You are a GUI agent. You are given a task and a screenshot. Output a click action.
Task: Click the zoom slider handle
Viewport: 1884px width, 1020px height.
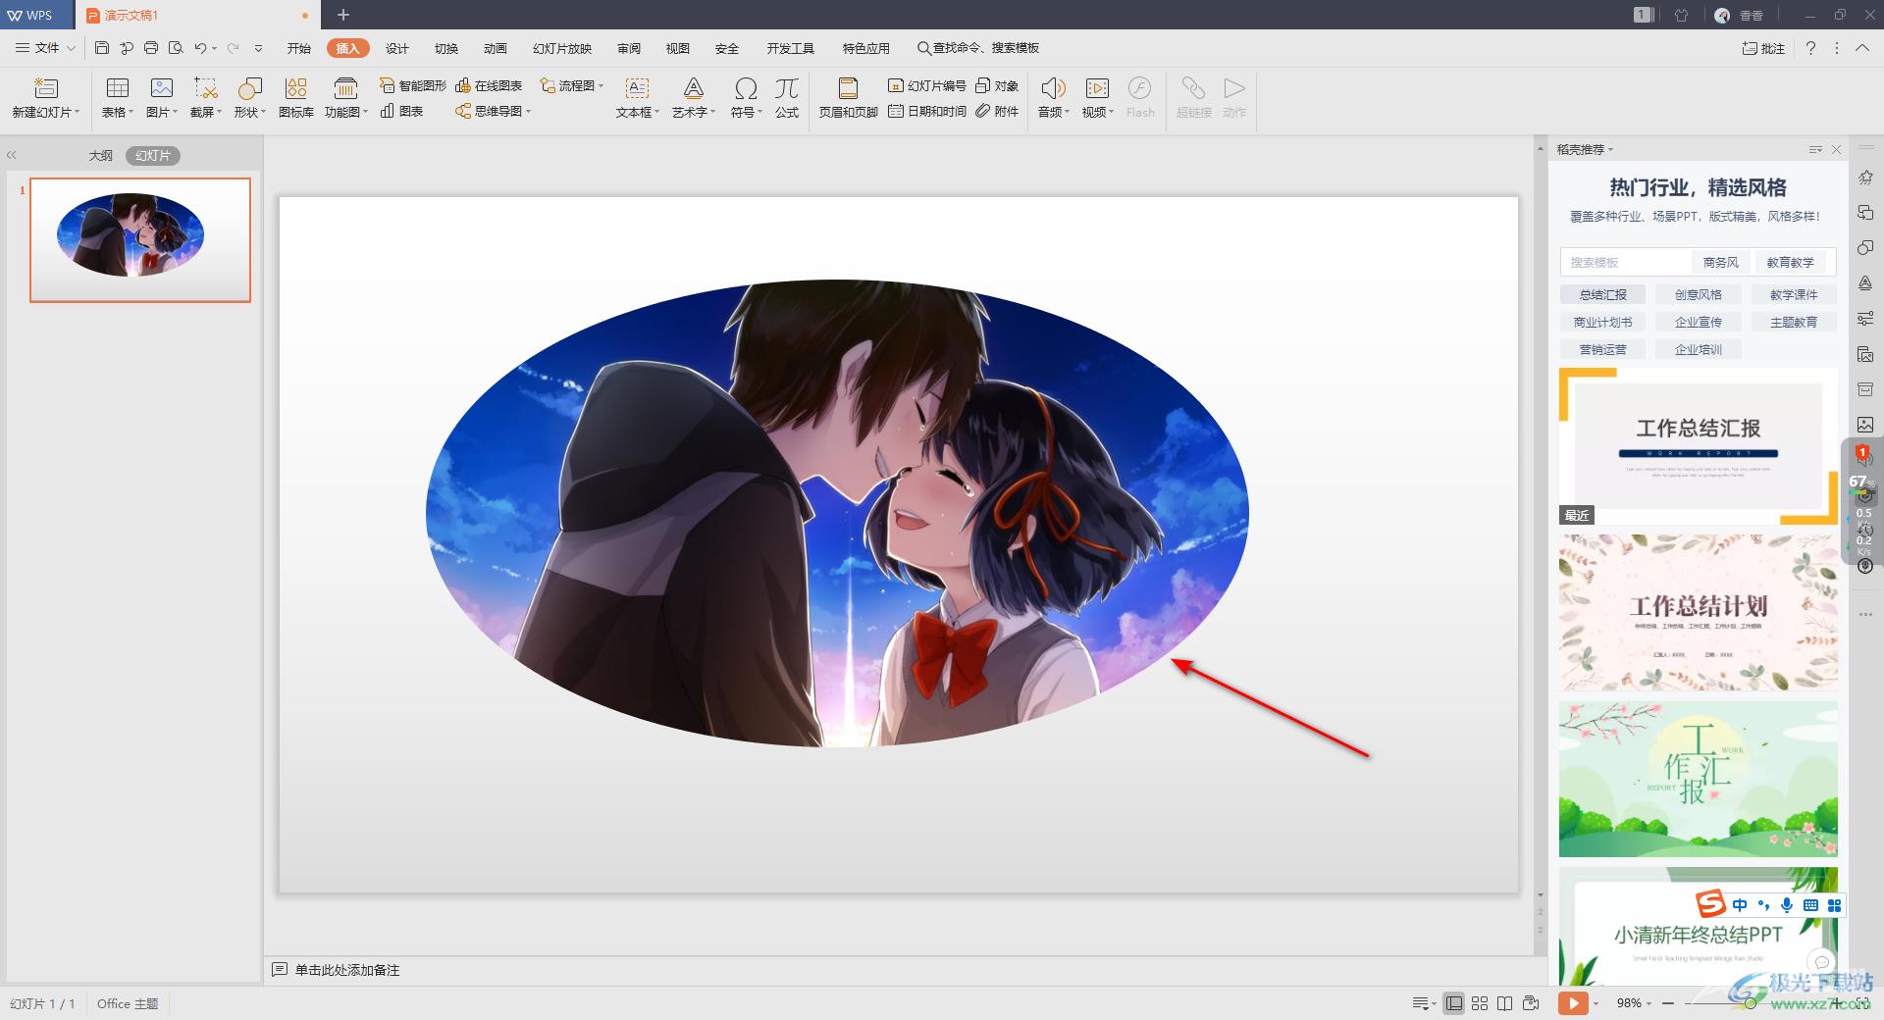(x=1750, y=1003)
